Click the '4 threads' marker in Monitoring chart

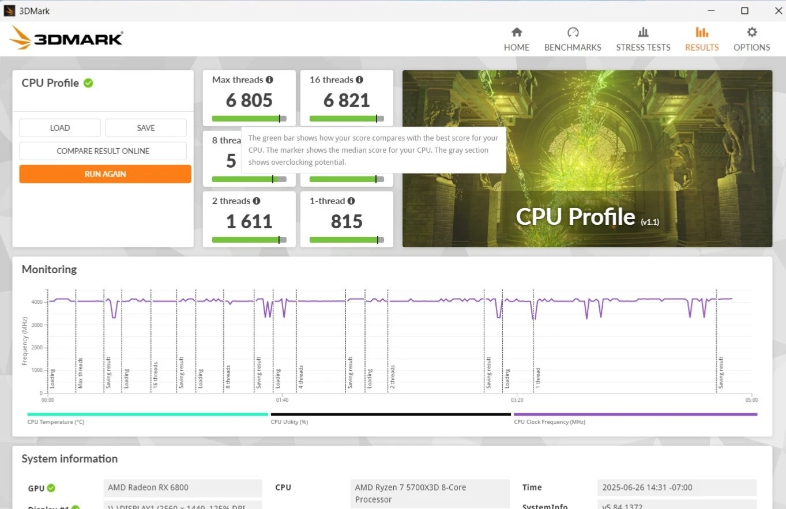pos(300,376)
